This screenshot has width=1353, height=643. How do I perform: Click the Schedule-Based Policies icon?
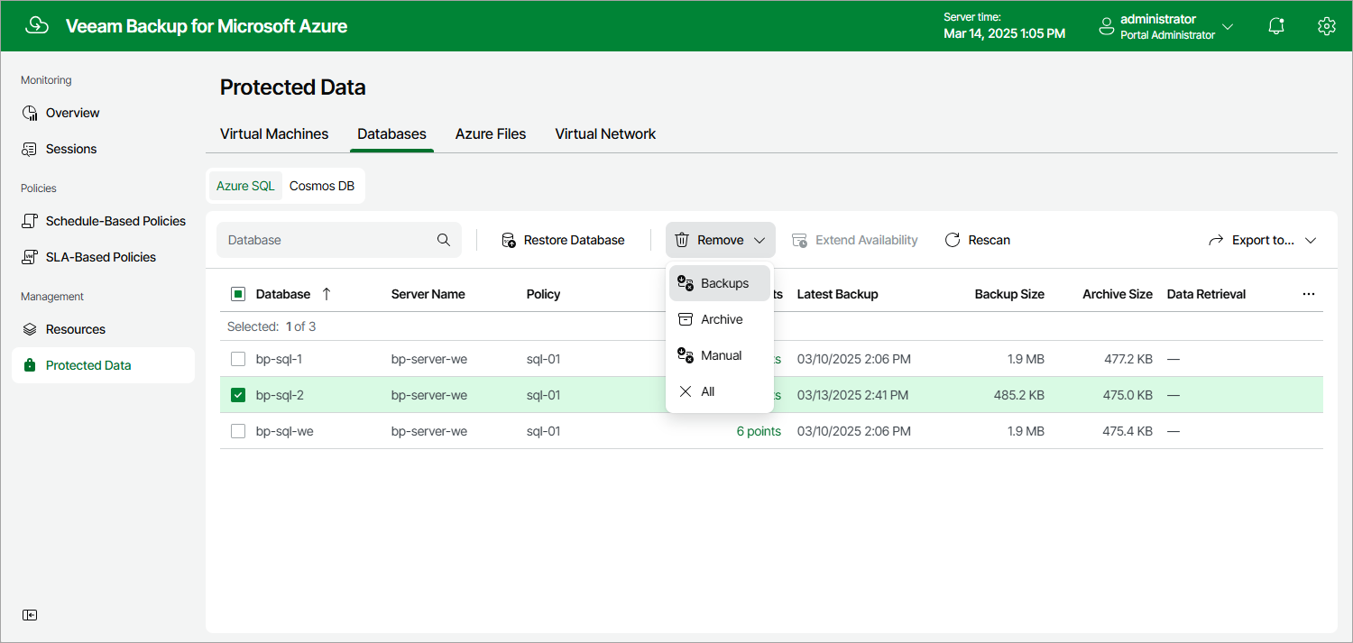click(x=30, y=221)
